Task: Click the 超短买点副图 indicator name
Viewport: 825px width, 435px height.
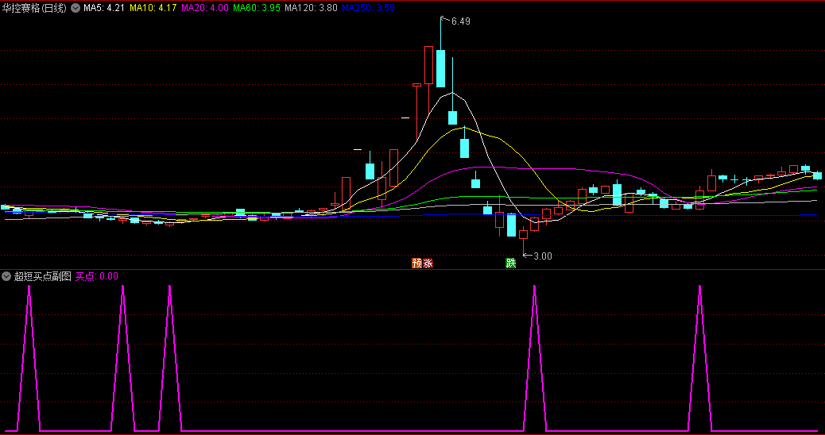Action: 42,276
